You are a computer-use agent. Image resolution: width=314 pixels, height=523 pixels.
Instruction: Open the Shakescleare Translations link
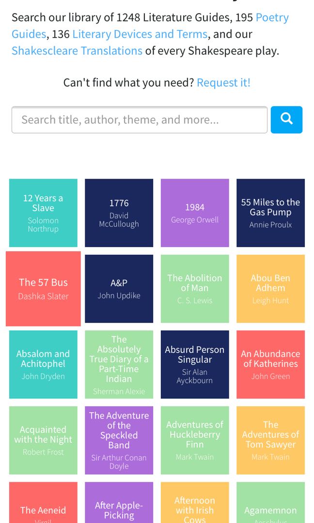[x=76, y=50]
